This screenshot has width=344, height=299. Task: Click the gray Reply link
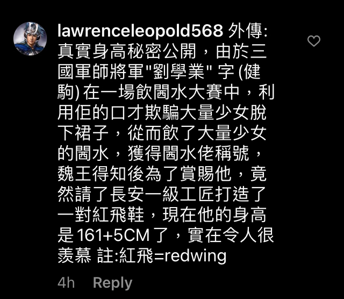point(112,282)
